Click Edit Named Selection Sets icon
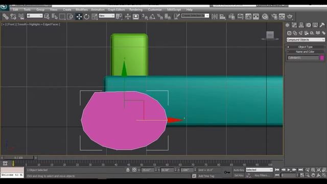This screenshot has height=184, width=327. tap(177, 16)
